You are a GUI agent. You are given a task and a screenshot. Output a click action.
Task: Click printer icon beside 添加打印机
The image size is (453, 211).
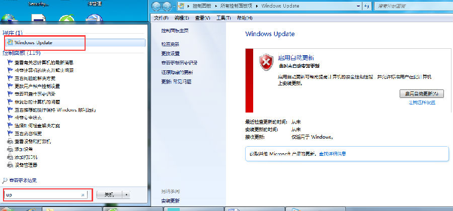(x=10, y=157)
